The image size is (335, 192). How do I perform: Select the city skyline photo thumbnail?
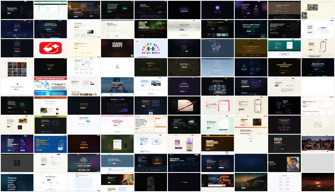318,144
